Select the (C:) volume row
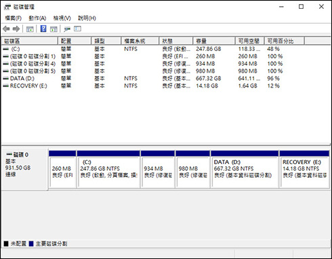 coord(153,49)
